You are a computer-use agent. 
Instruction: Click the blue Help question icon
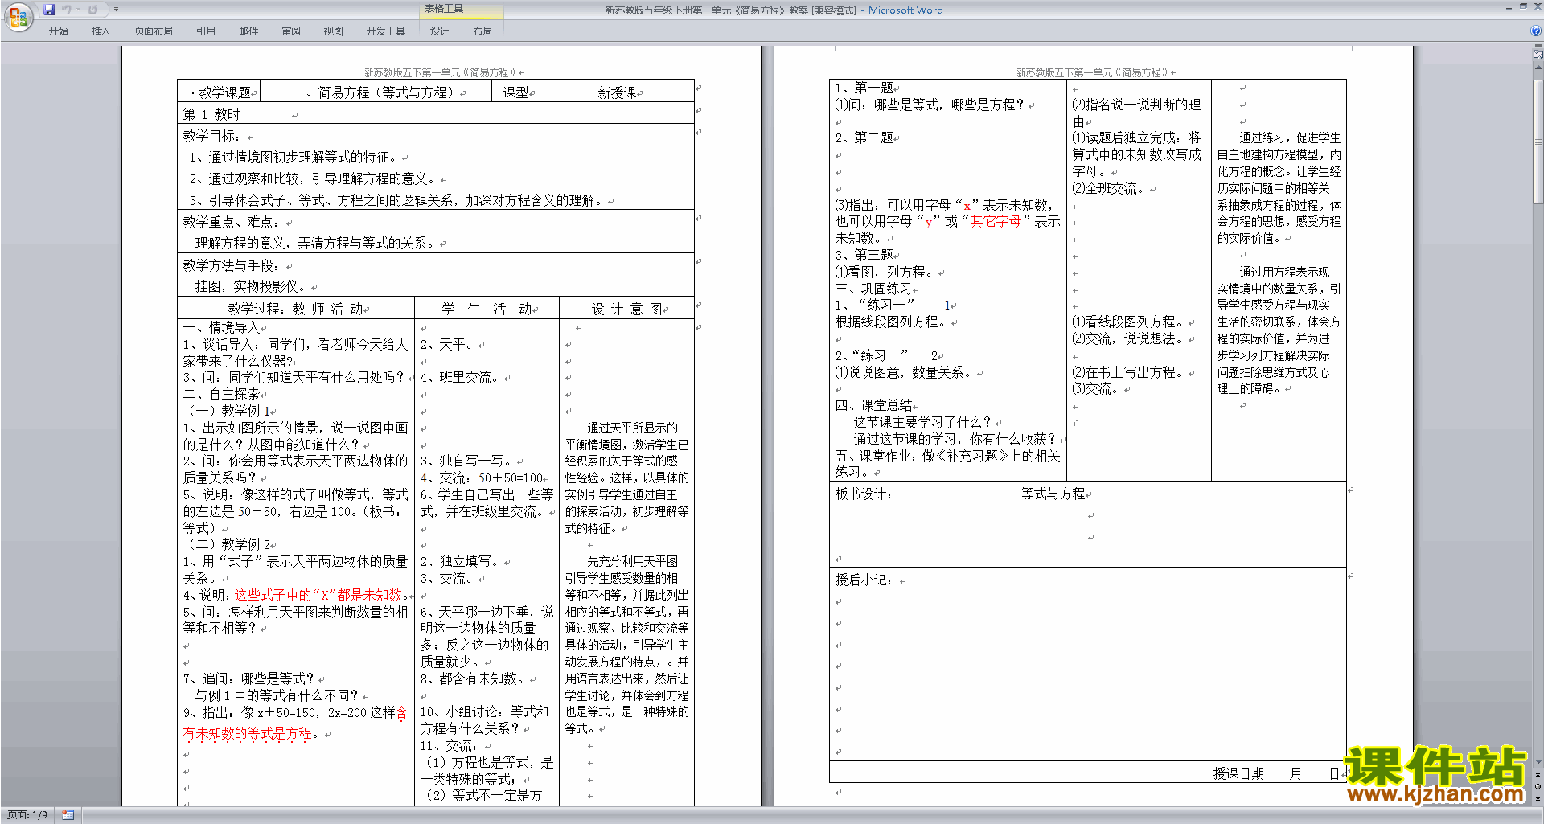tap(1536, 31)
